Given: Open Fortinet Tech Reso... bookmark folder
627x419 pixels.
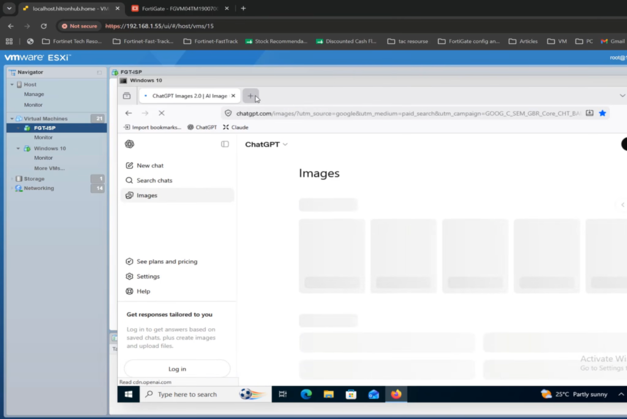Looking at the screenshot, I should tap(72, 41).
